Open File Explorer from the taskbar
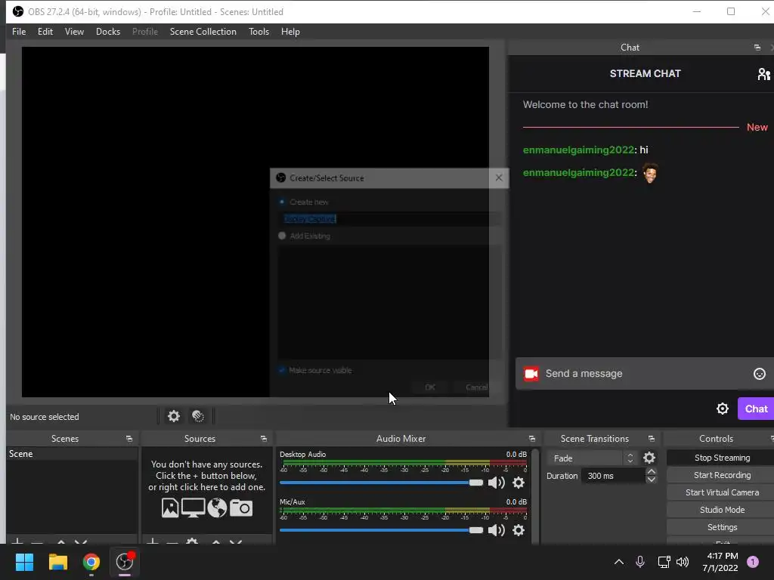This screenshot has height=580, width=774. [x=57, y=562]
